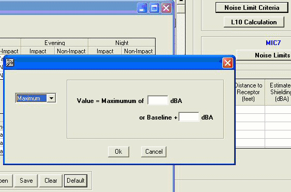The height and width of the screenshot is (192, 291).
Task: Click Non-Impact subheader under Evening
Action: (71, 51)
